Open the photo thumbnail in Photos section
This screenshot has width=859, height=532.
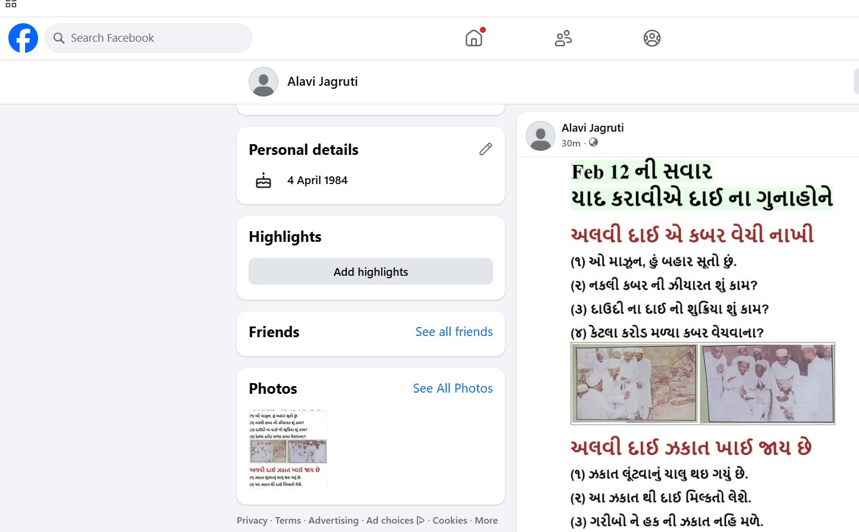pos(288,450)
